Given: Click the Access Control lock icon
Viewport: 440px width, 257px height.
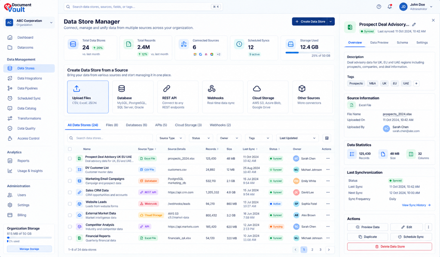Looking at the screenshot, I should click(x=10, y=138).
